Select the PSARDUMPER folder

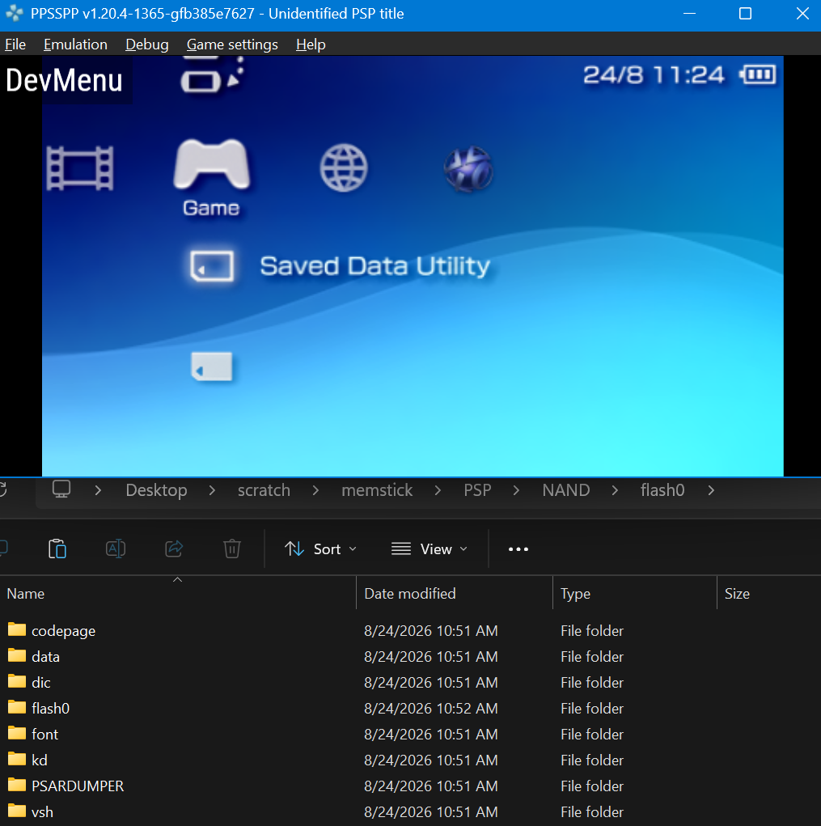coord(410,786)
